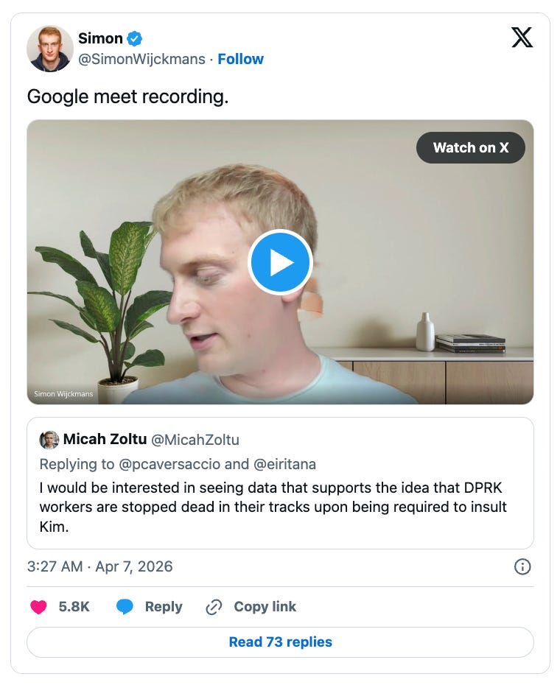Open the tweet info icon
560x685 pixels.
click(522, 566)
